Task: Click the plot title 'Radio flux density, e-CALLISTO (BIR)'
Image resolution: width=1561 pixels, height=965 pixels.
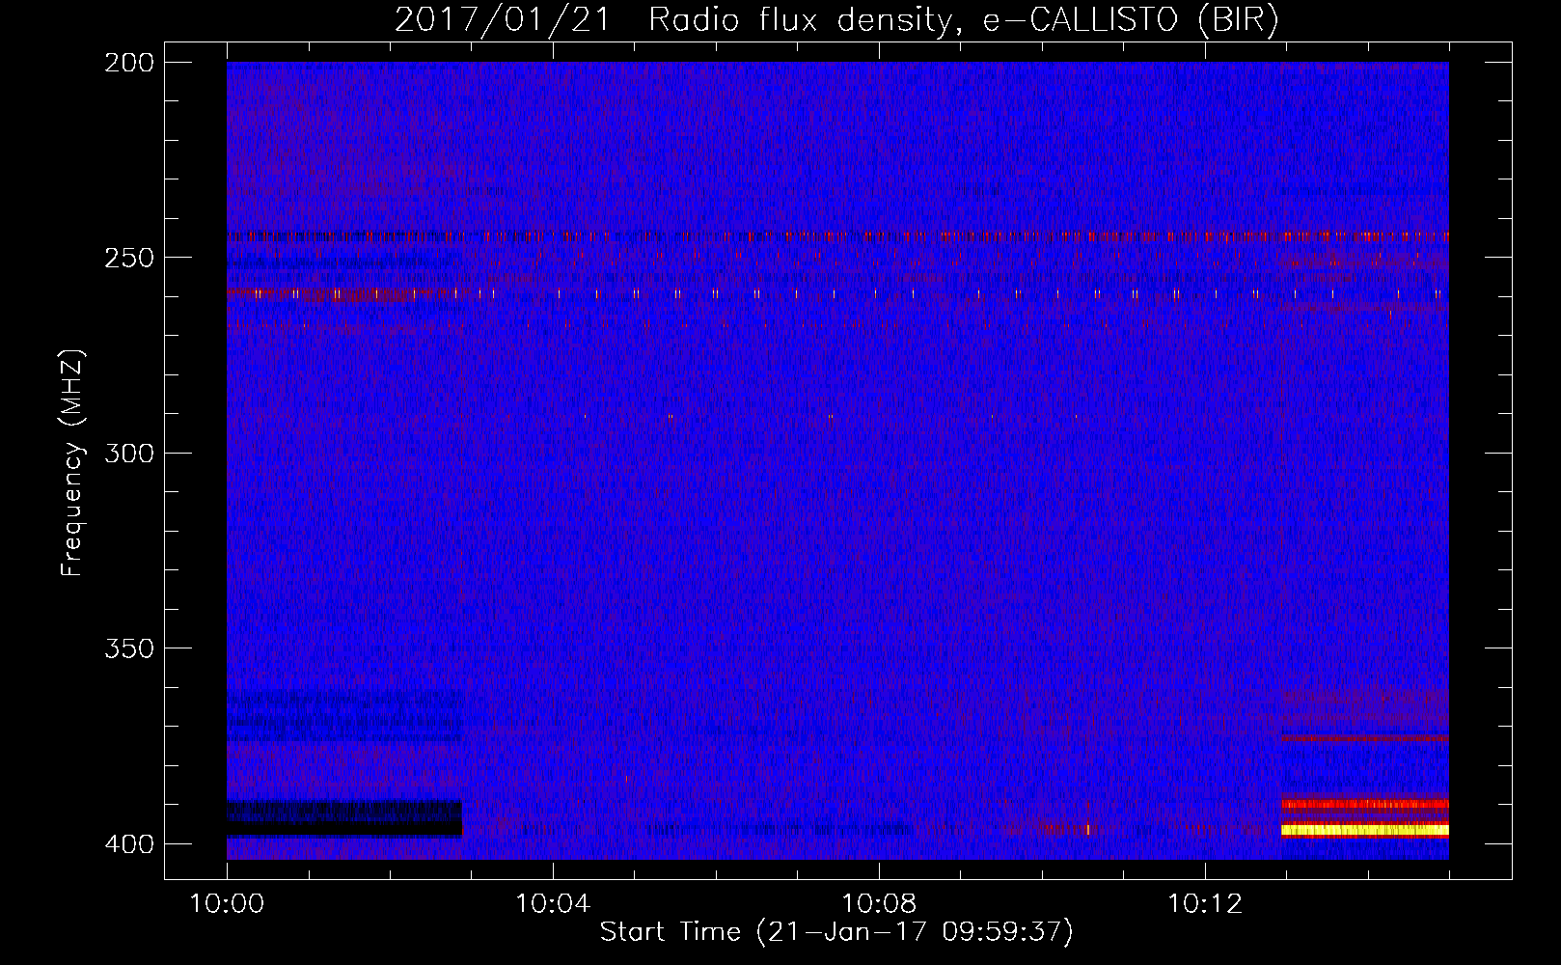Action: coord(963,19)
